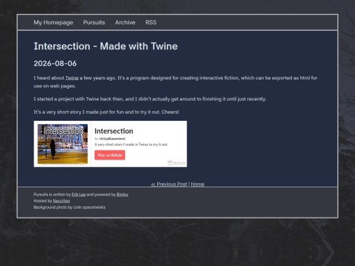This screenshot has width=355, height=266.
Task: Follow the Twine hyperlink in the first paragraph
Action: click(x=72, y=78)
